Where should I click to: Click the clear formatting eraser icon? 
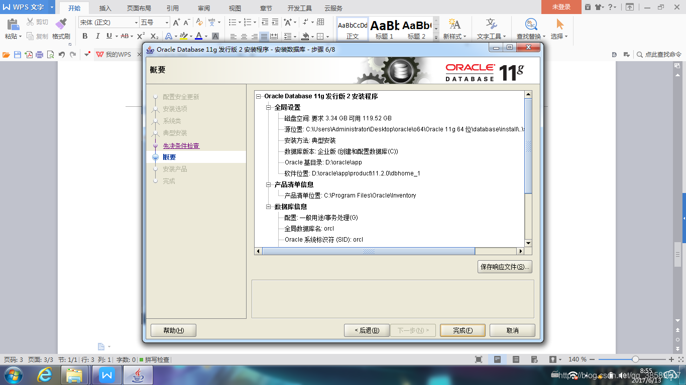[199, 23]
